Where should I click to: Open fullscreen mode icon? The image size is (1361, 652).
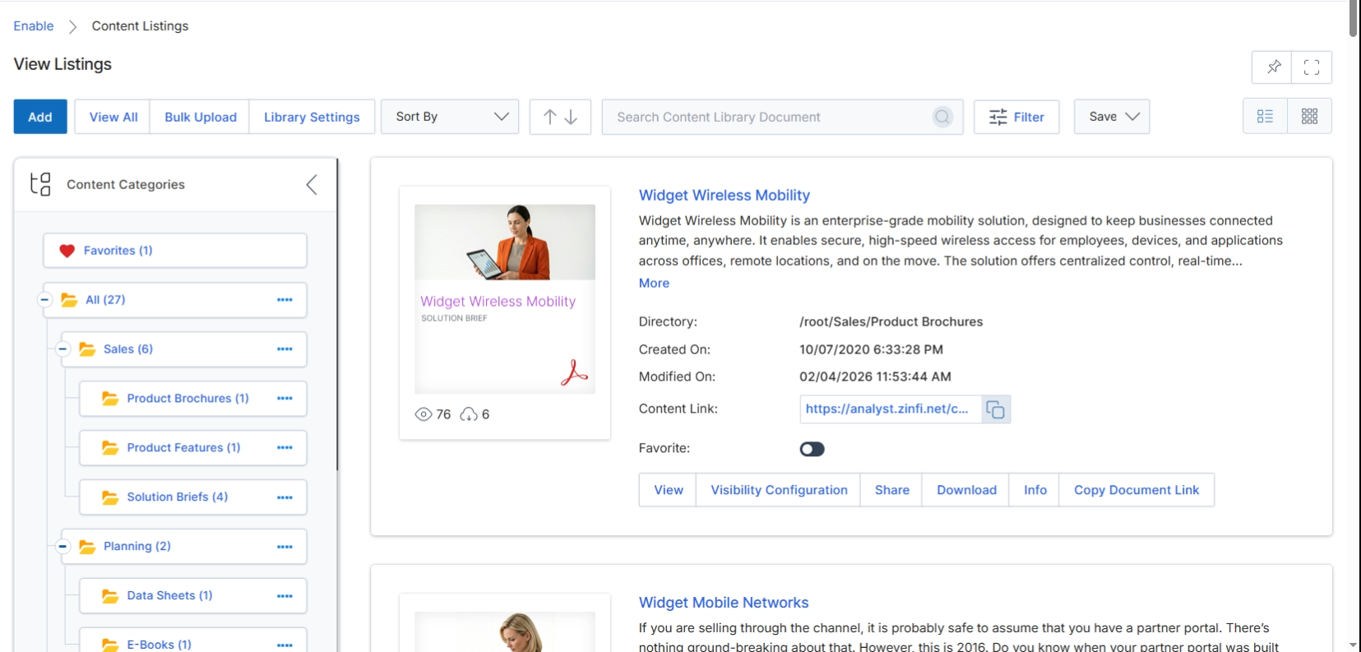point(1312,67)
